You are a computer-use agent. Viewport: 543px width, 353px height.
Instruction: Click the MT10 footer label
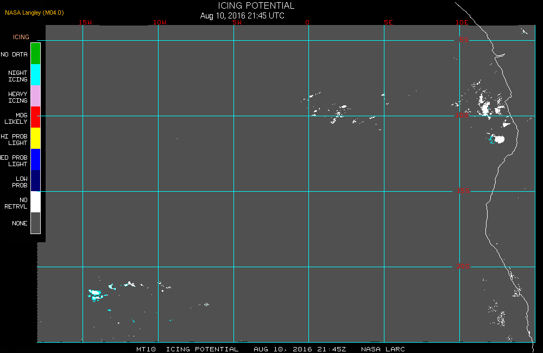click(x=146, y=349)
